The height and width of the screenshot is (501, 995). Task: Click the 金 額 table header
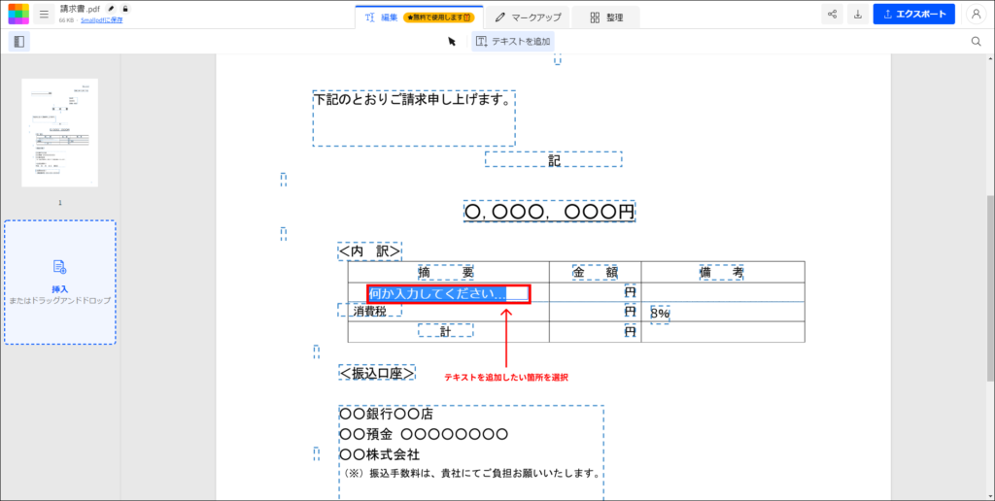pyautogui.click(x=596, y=272)
